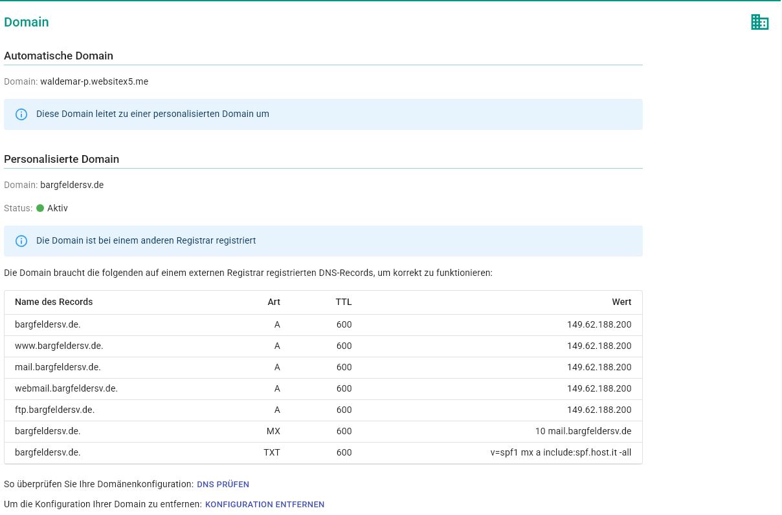
Task: Click the Aktiv status label
Action: point(58,208)
